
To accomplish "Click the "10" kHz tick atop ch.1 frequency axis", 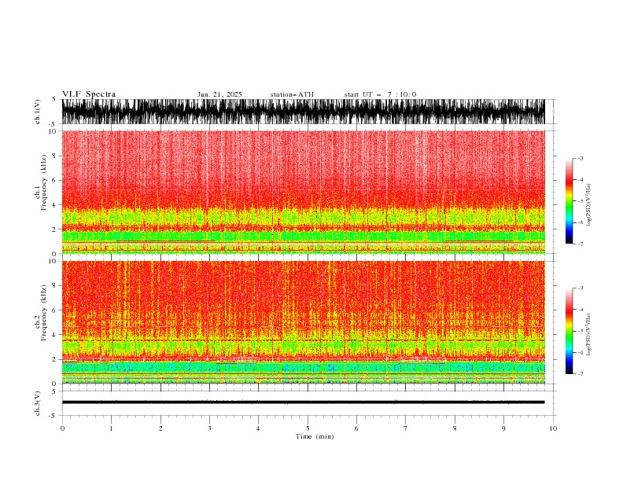I will click(x=53, y=131).
